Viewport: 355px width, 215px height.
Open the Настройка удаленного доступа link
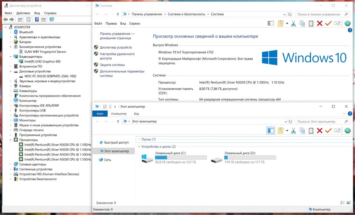(117, 56)
